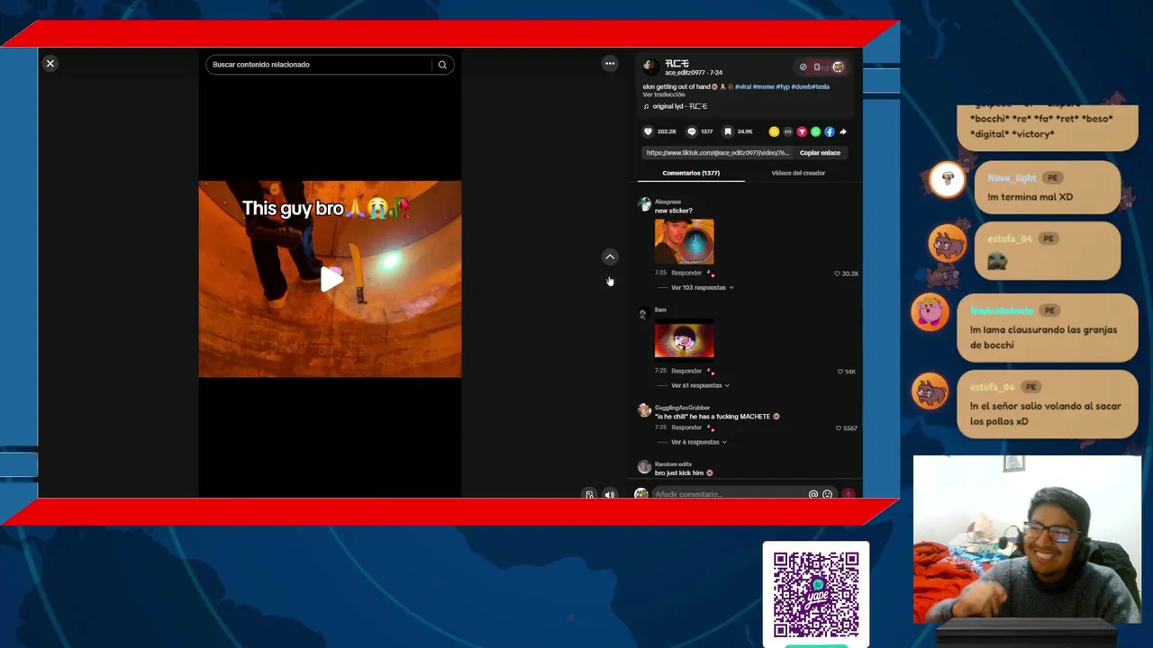This screenshot has height=648, width=1153.
Task: Expand Ver 6 respuestas
Action: coord(698,442)
